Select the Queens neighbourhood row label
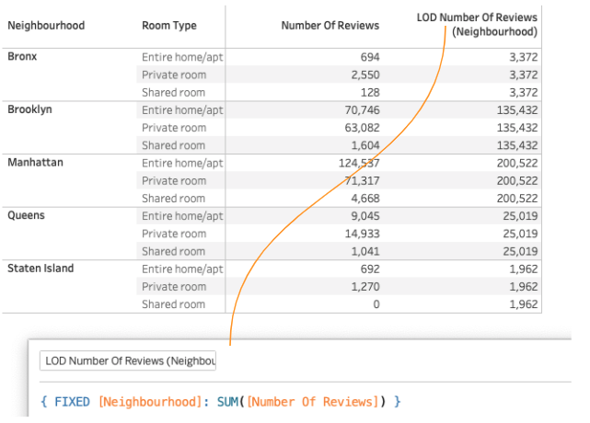Viewport: 590px width, 423px height. pos(26,216)
